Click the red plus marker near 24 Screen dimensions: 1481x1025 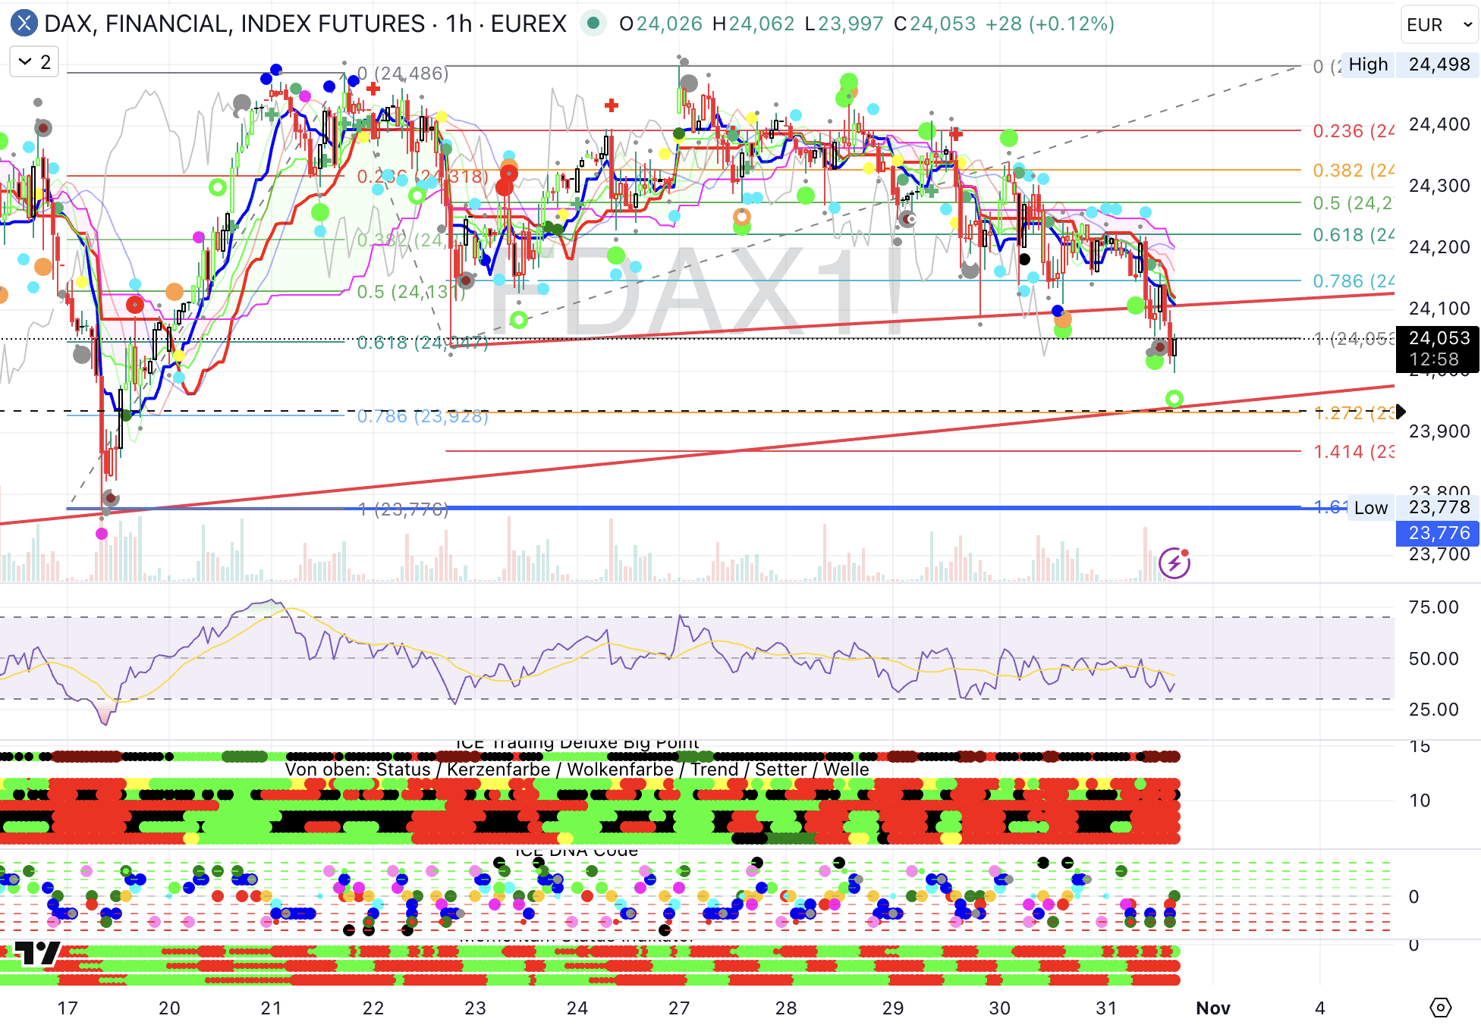(612, 105)
